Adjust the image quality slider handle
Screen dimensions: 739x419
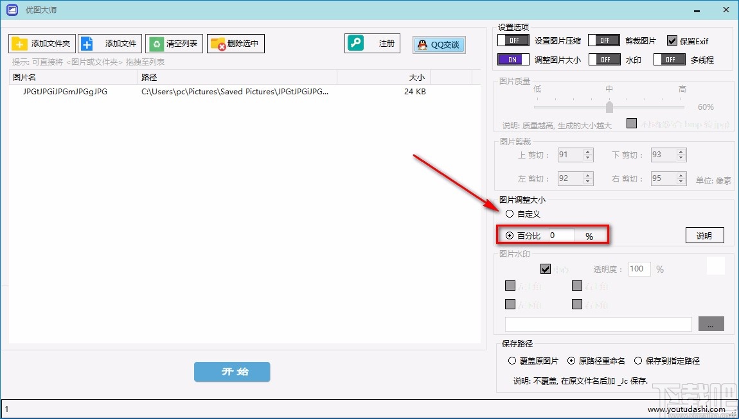pos(609,107)
